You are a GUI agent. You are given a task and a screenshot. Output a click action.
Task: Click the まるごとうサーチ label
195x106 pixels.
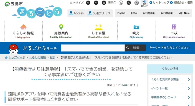[x=40, y=48]
